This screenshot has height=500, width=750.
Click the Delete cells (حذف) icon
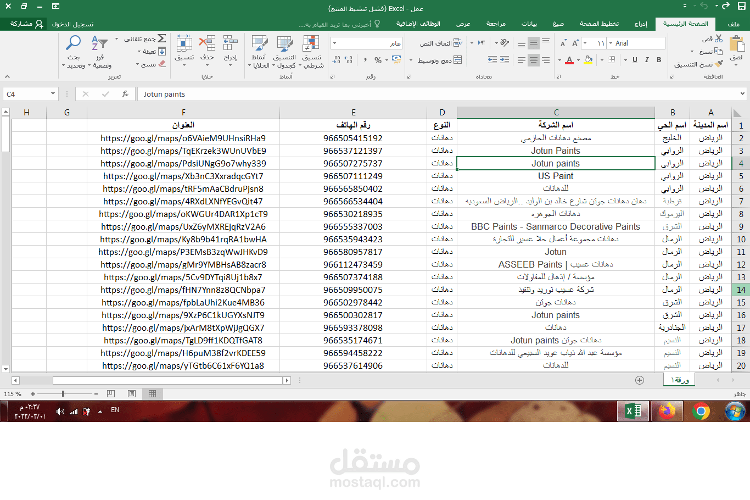tap(207, 43)
